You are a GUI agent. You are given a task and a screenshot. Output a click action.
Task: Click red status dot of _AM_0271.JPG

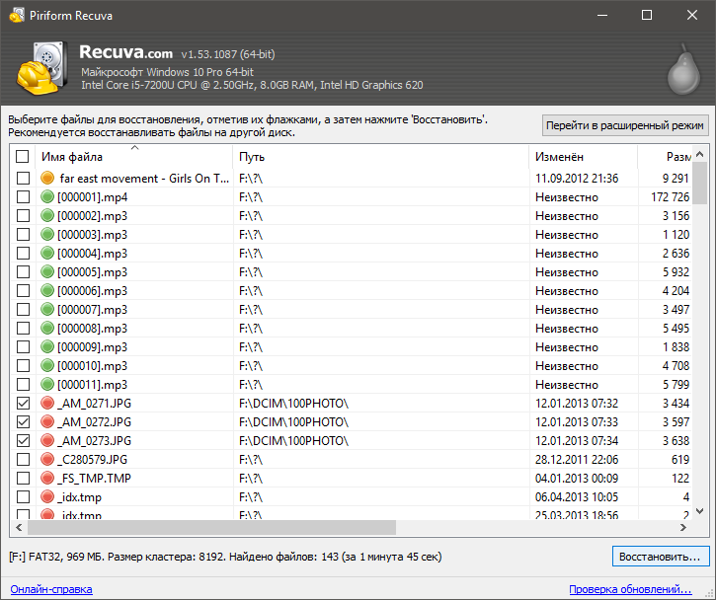[x=47, y=403]
